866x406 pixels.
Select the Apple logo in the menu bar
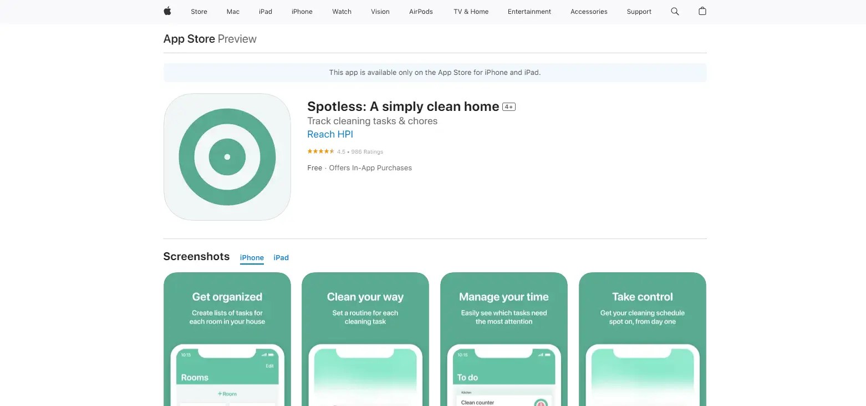167,11
